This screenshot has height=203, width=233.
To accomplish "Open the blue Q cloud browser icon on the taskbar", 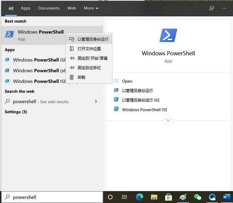I will coord(212,197).
